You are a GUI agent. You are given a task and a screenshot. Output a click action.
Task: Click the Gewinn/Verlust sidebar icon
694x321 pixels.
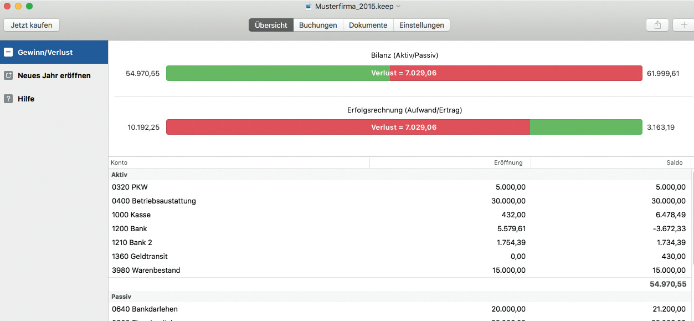pyautogui.click(x=8, y=52)
